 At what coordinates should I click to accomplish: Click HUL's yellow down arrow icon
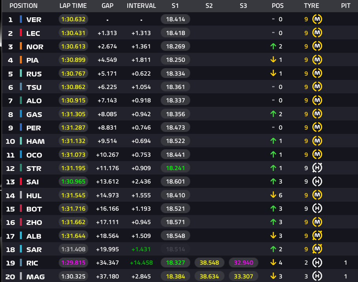(x=273, y=195)
